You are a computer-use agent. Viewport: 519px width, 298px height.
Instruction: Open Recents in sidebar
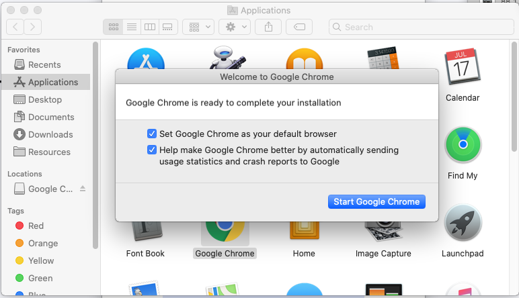pyautogui.click(x=46, y=64)
